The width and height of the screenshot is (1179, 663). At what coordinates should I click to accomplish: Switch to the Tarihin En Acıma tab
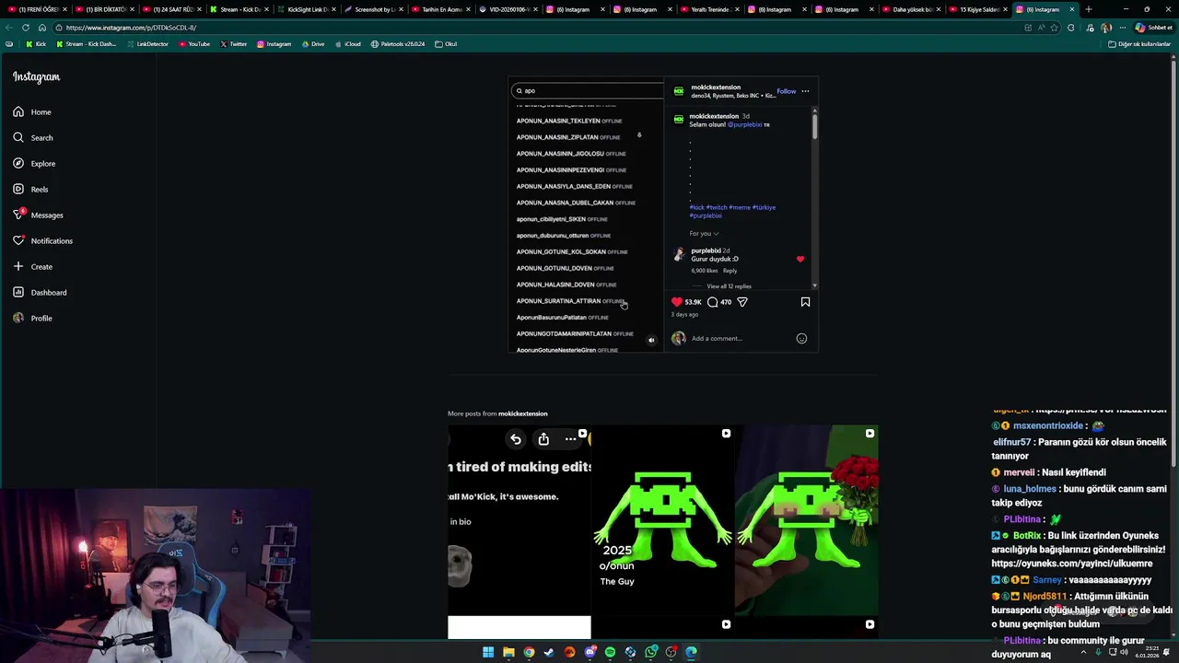(x=441, y=9)
